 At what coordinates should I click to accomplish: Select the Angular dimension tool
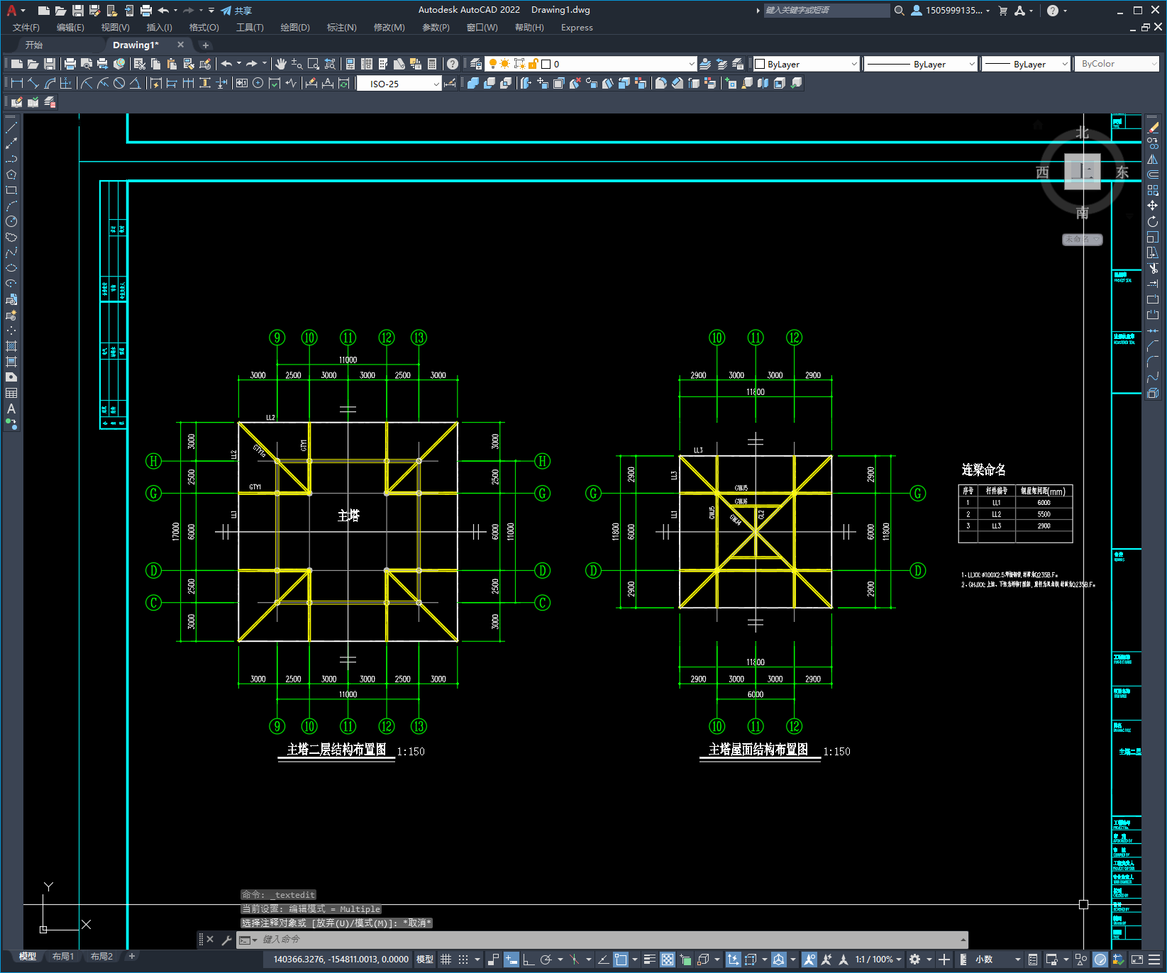click(x=135, y=83)
